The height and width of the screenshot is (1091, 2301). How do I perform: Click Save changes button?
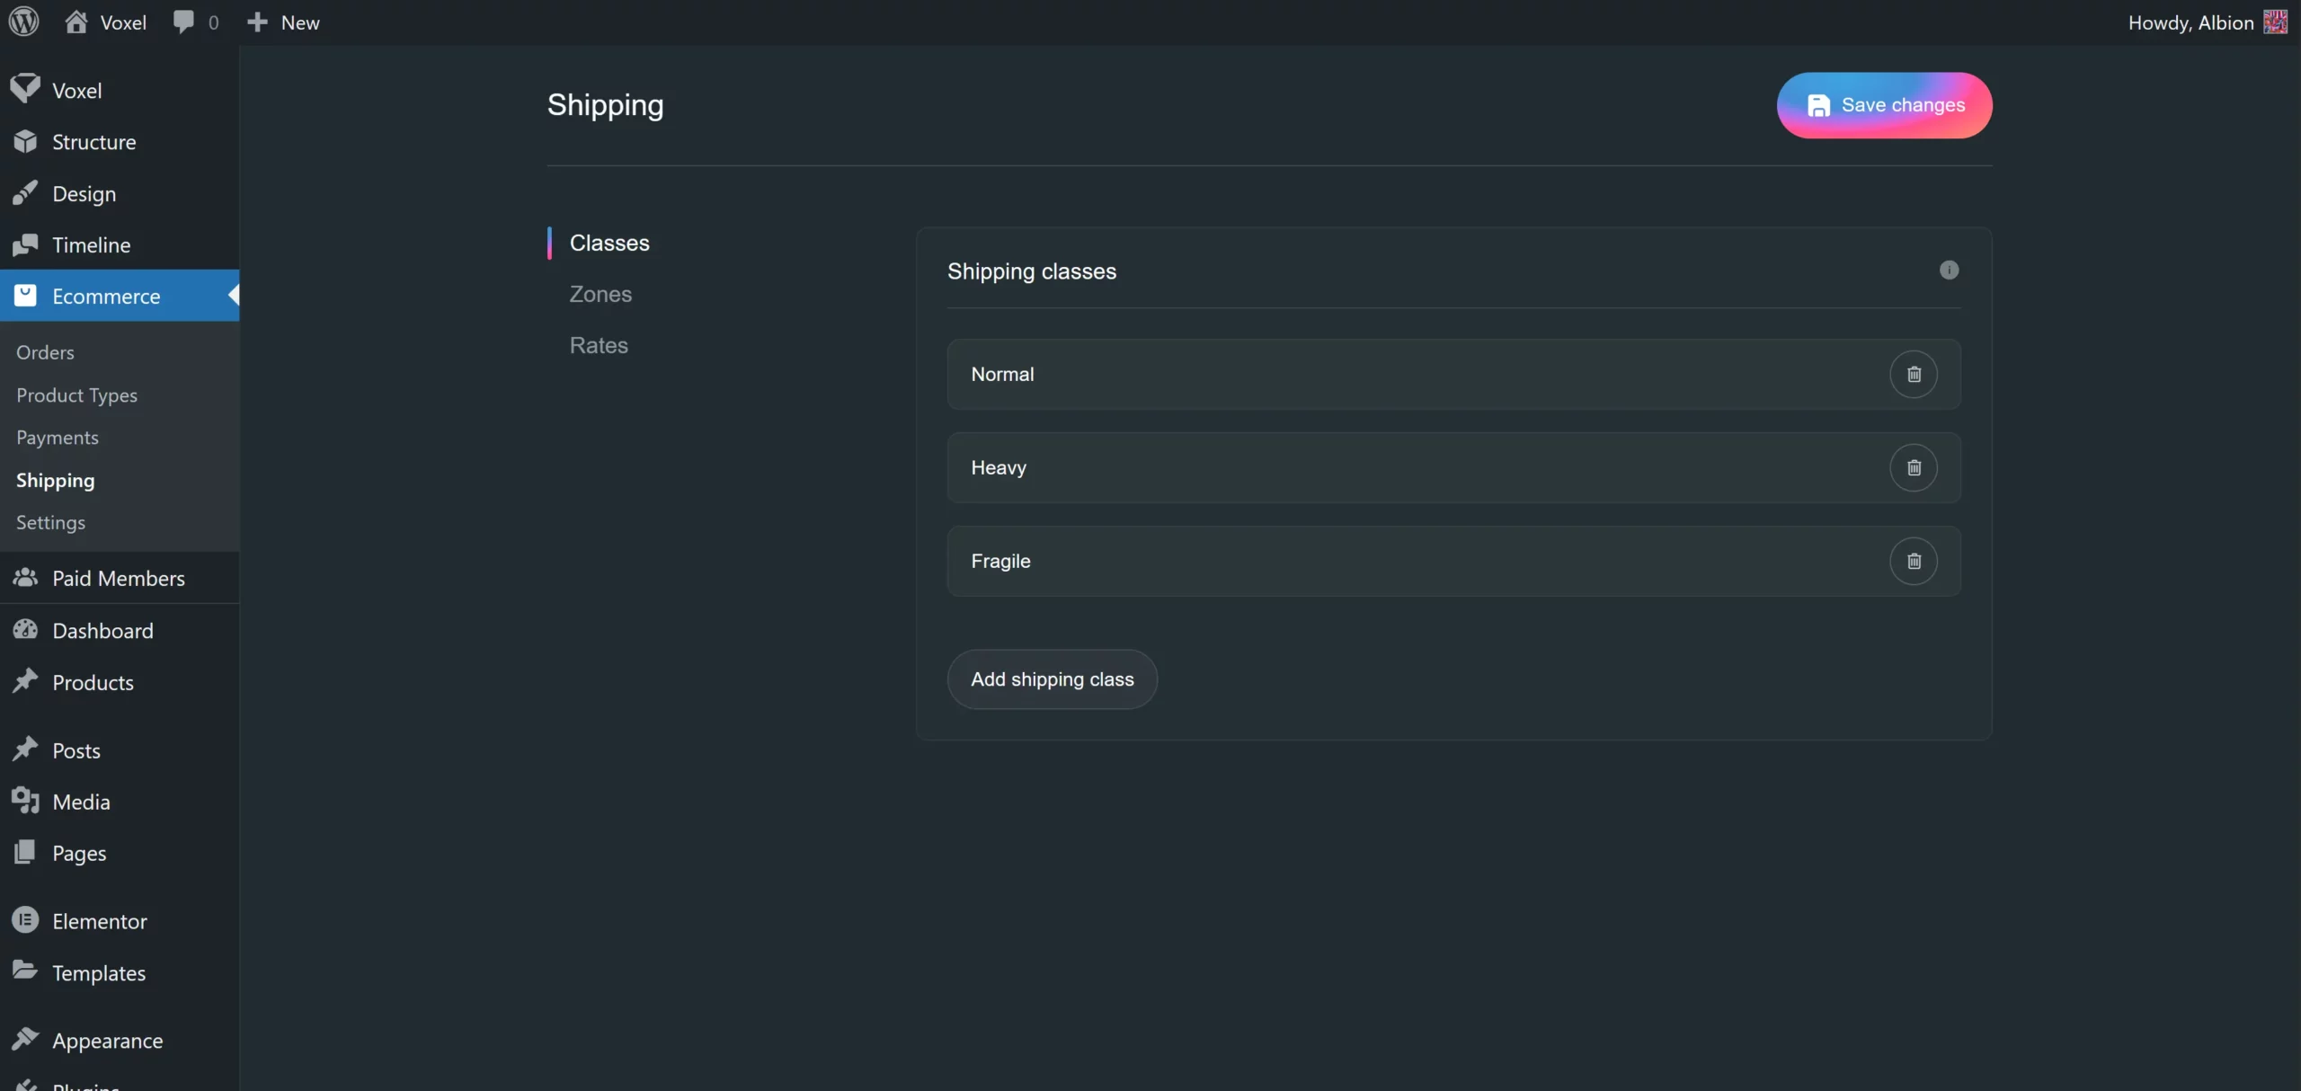[1884, 105]
